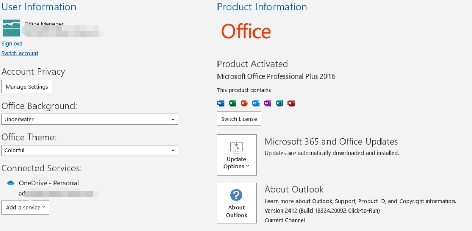
Task: Click the Sign out link
Action: coord(11,44)
